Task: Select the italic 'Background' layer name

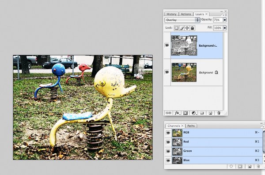Action: (206, 72)
